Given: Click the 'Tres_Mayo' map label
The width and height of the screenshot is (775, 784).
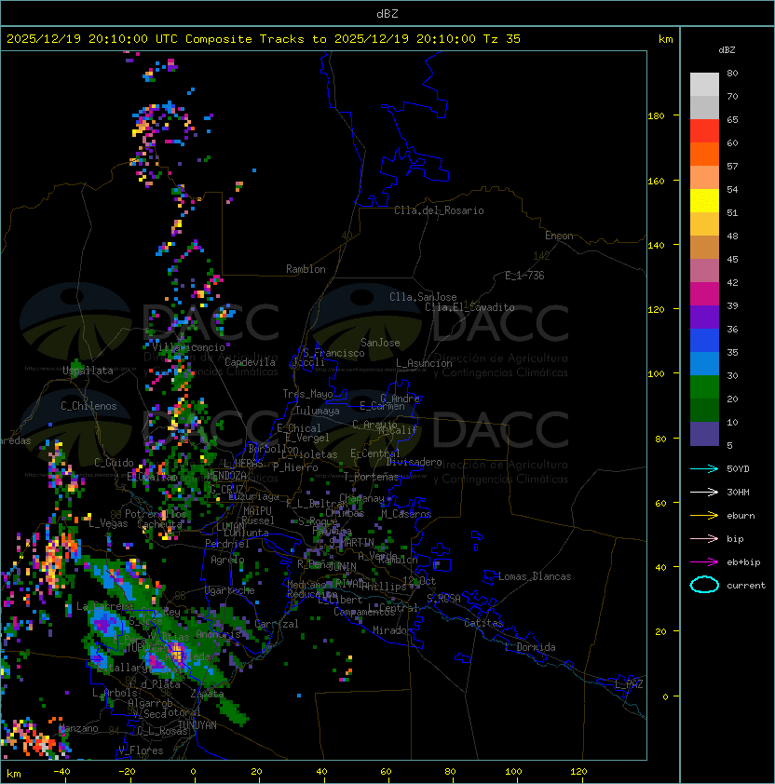Looking at the screenshot, I should (307, 394).
